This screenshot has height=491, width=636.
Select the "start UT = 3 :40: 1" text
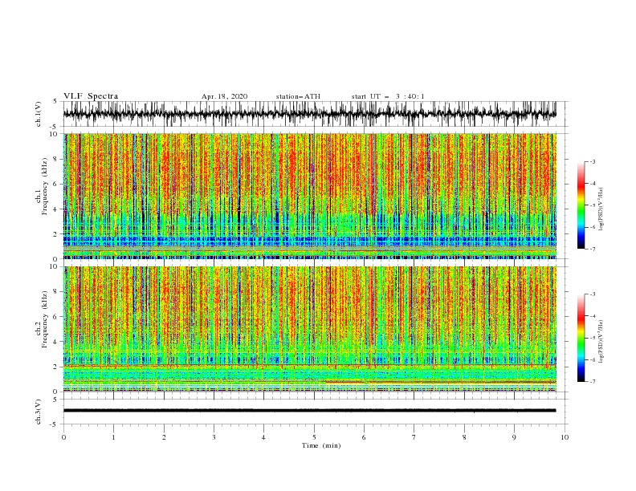(x=388, y=96)
